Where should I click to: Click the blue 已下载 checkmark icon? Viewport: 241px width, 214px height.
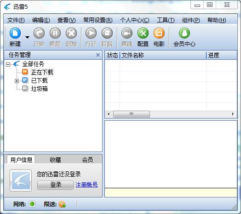(x=25, y=80)
